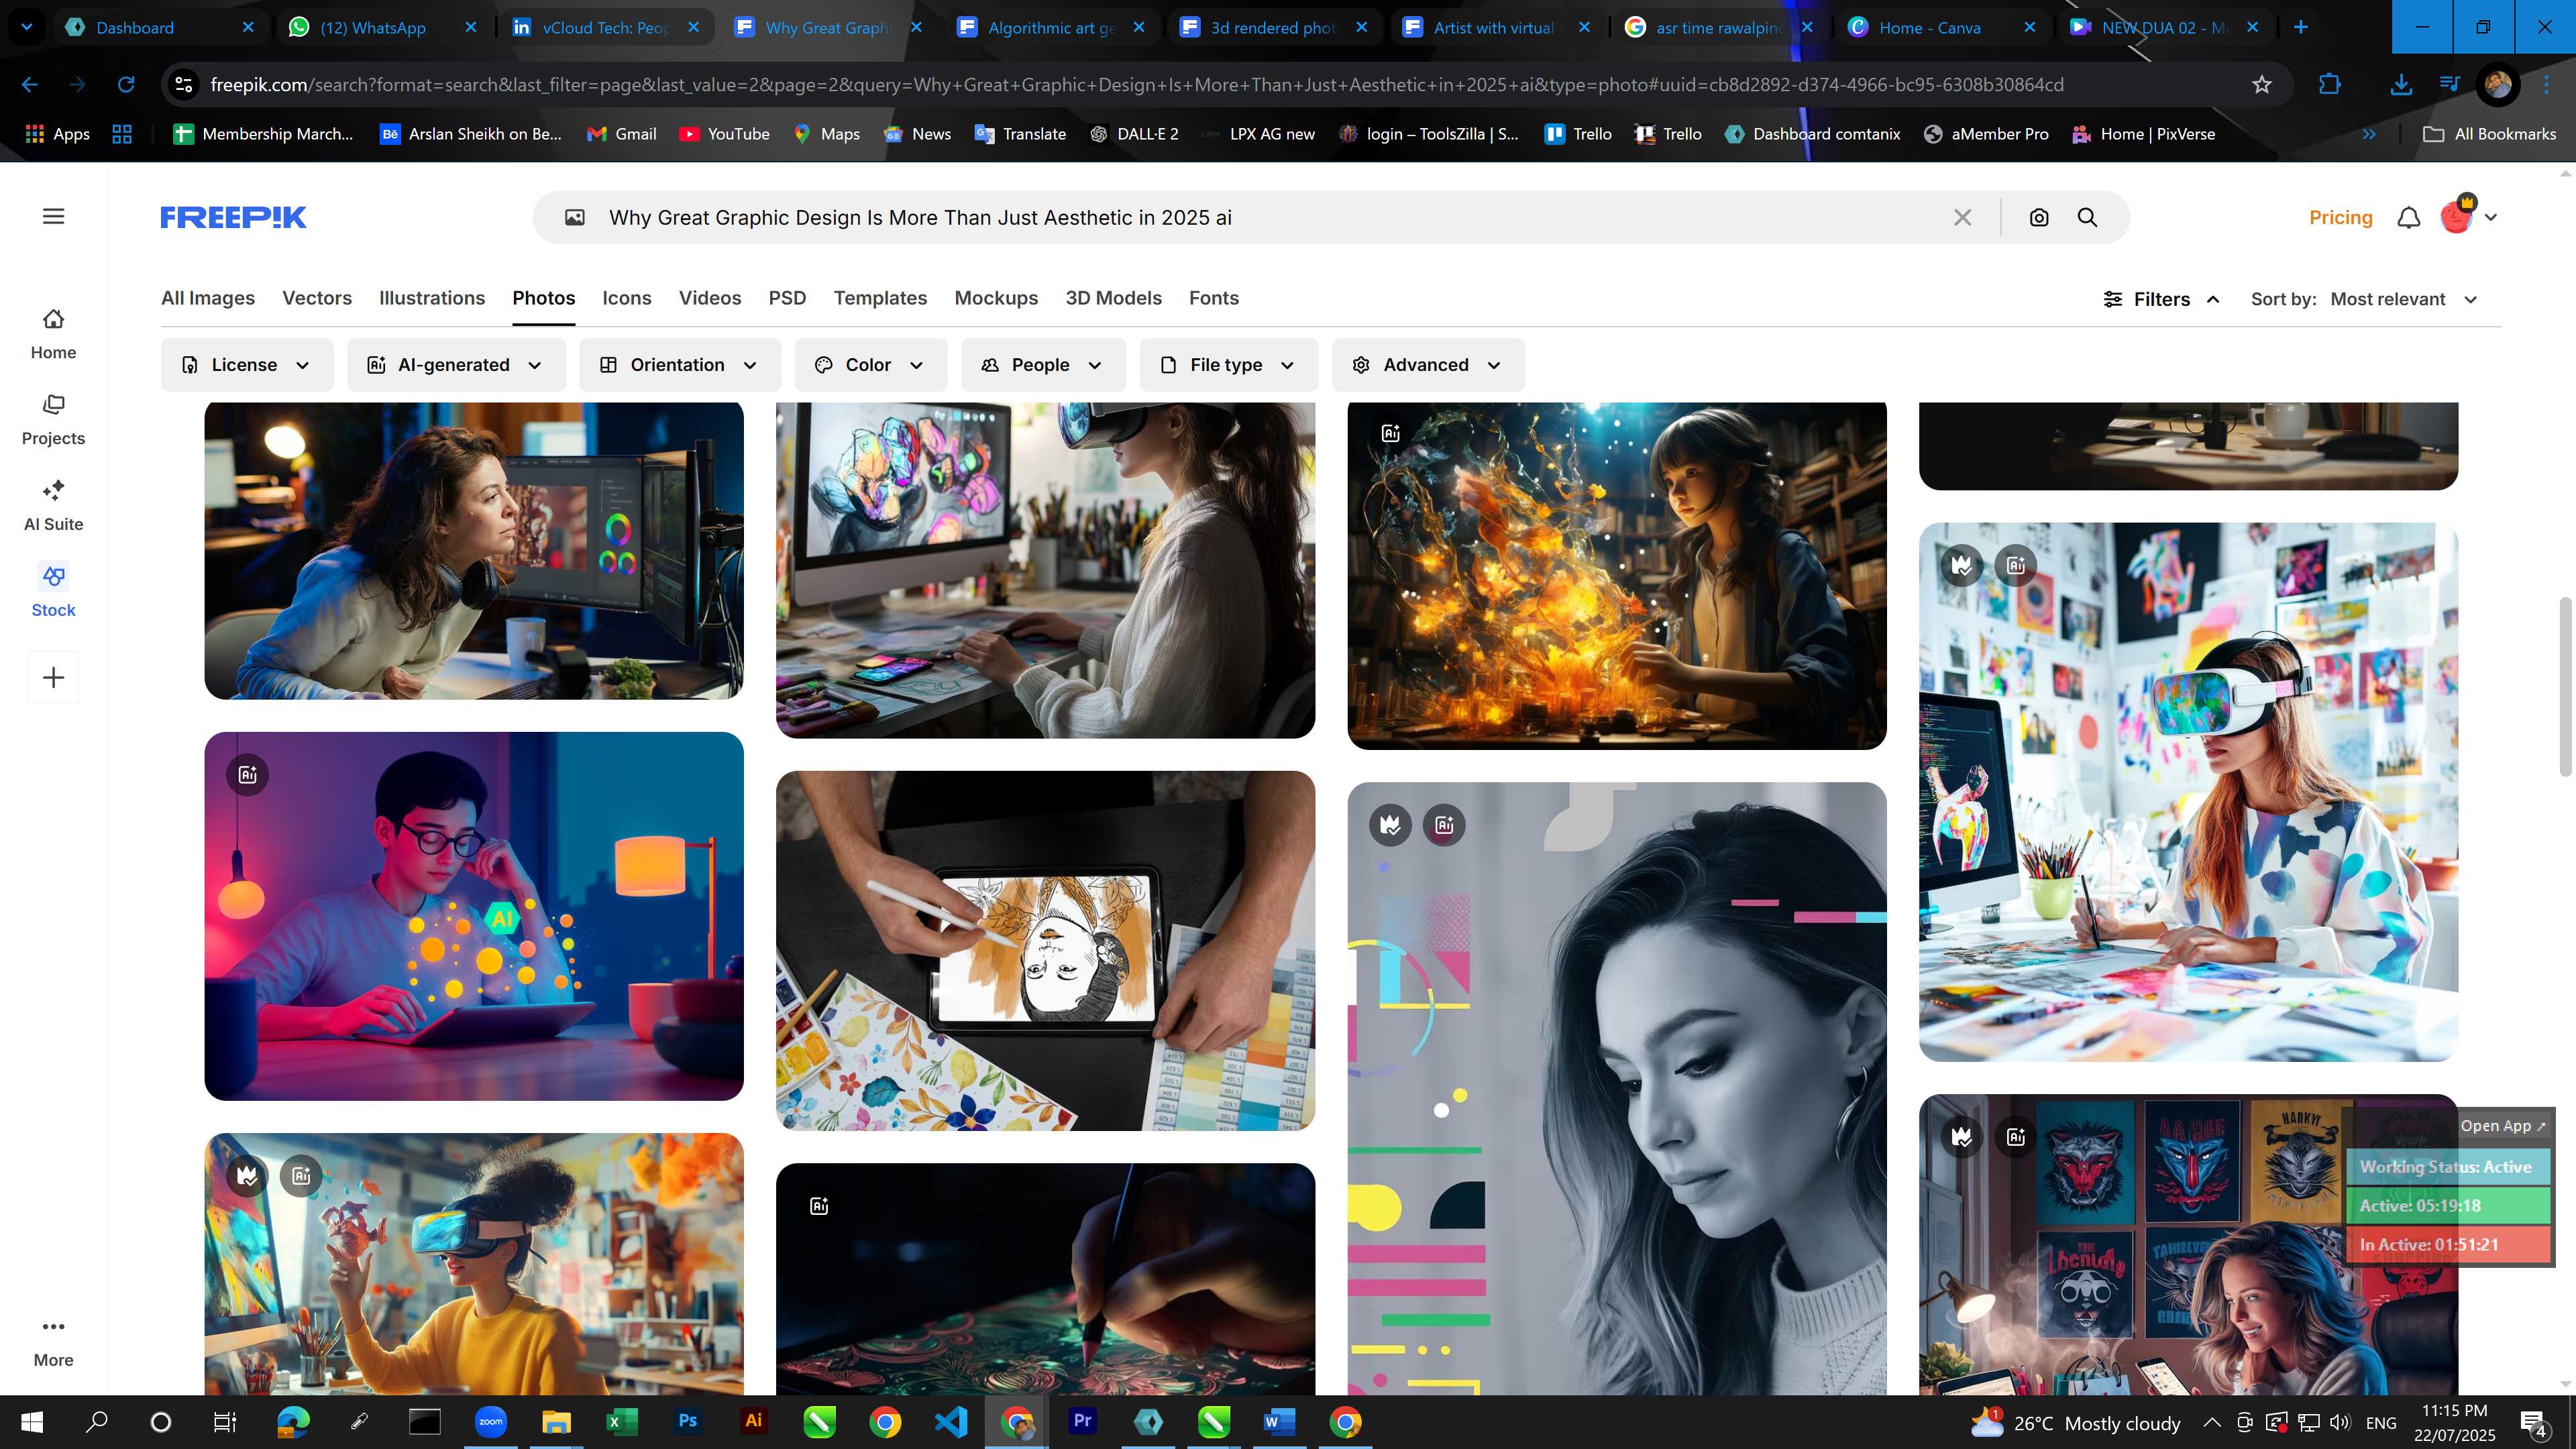
Task: Click the browser address bar URL
Action: pos(1137,85)
